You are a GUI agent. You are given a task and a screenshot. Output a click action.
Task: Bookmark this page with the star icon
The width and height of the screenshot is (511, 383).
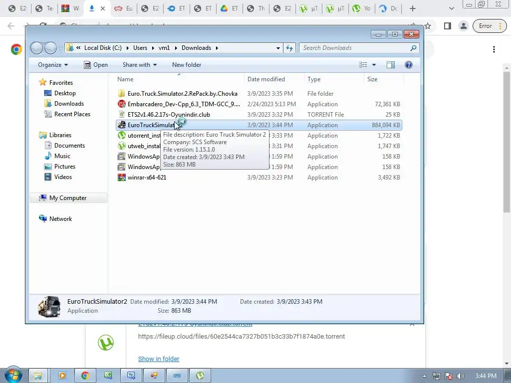click(428, 26)
